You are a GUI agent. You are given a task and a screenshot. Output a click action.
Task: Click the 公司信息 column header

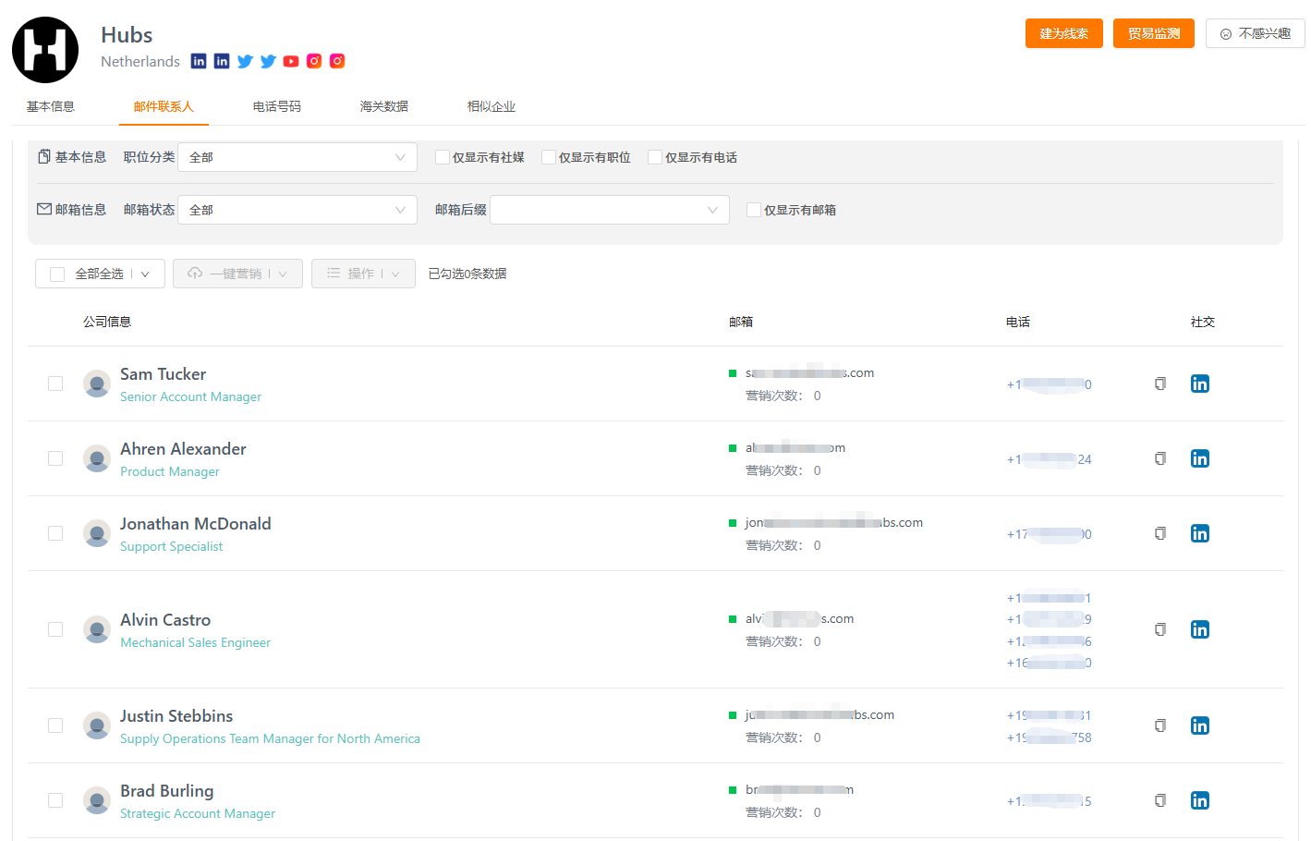point(107,322)
